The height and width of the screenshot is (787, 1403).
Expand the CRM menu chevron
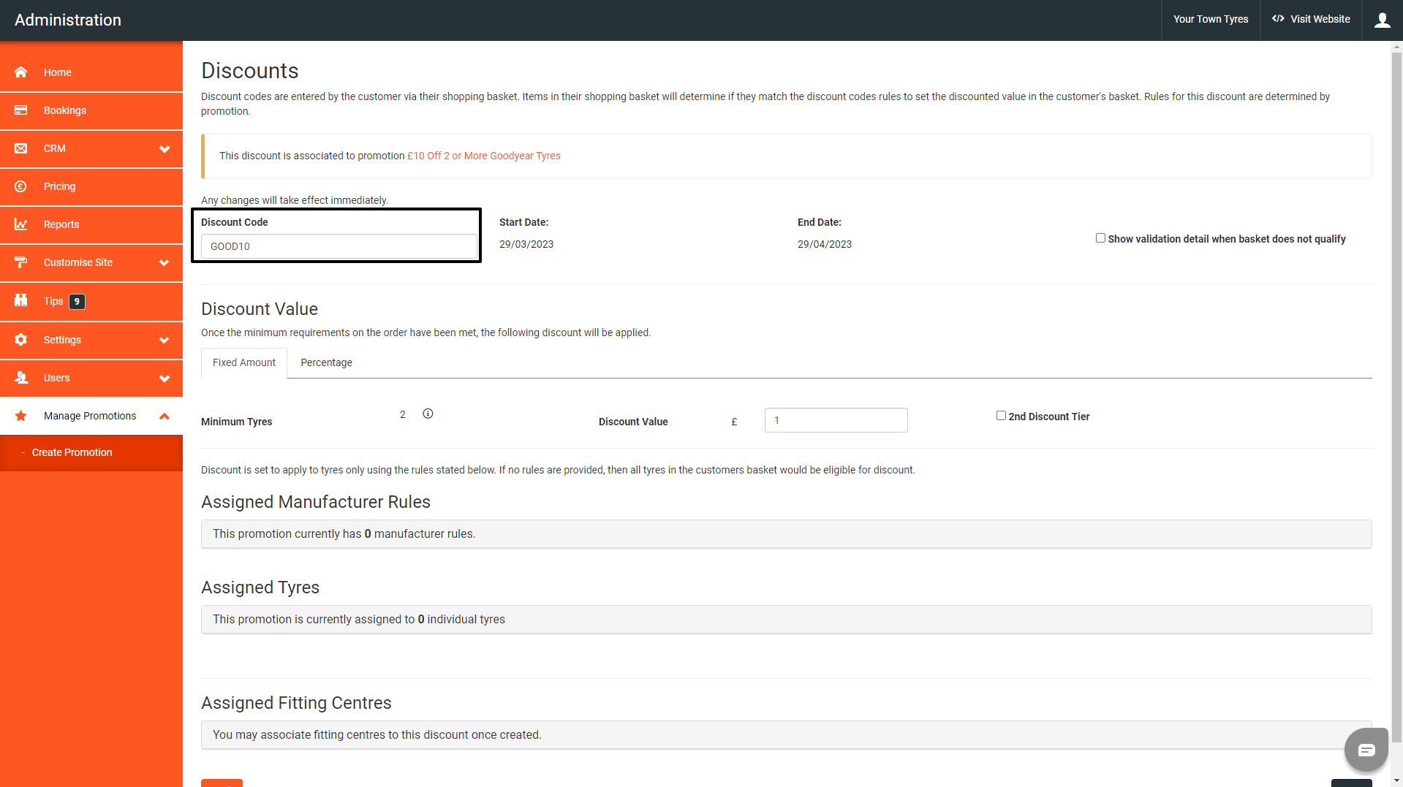pos(164,149)
